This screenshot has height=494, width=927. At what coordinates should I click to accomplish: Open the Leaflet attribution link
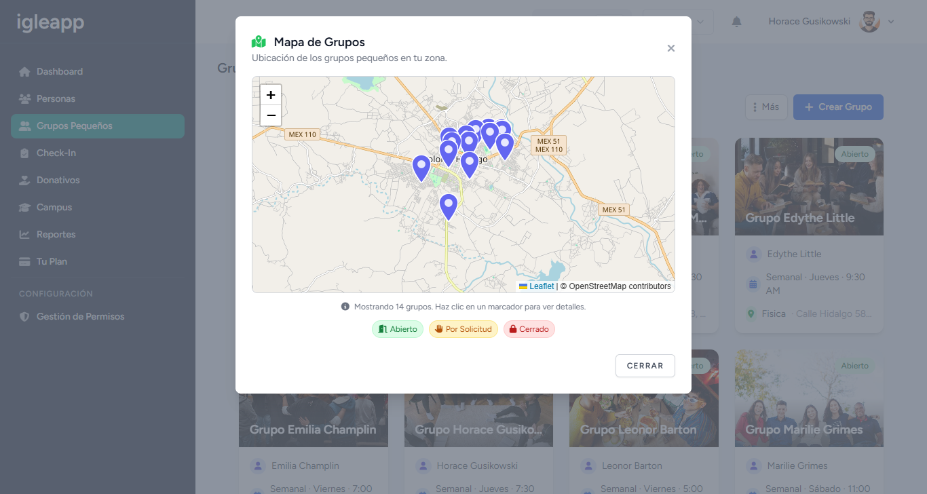(542, 286)
